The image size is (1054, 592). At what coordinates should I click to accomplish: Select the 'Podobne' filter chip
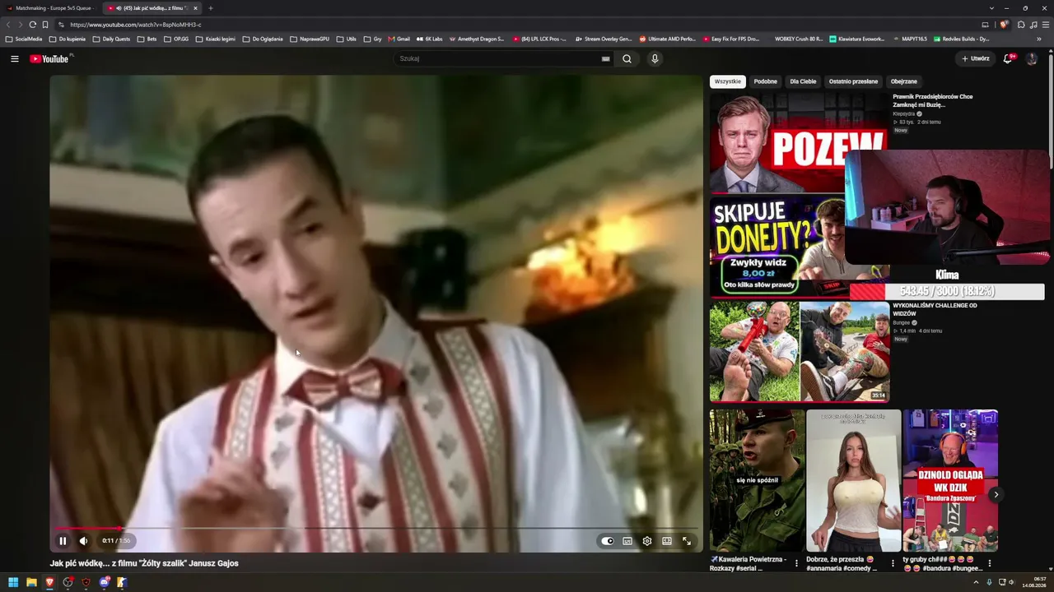pyautogui.click(x=765, y=81)
